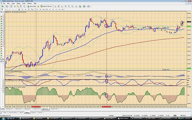192x120 pixels.
Task: Open the View menu
Action: click(8, 3)
